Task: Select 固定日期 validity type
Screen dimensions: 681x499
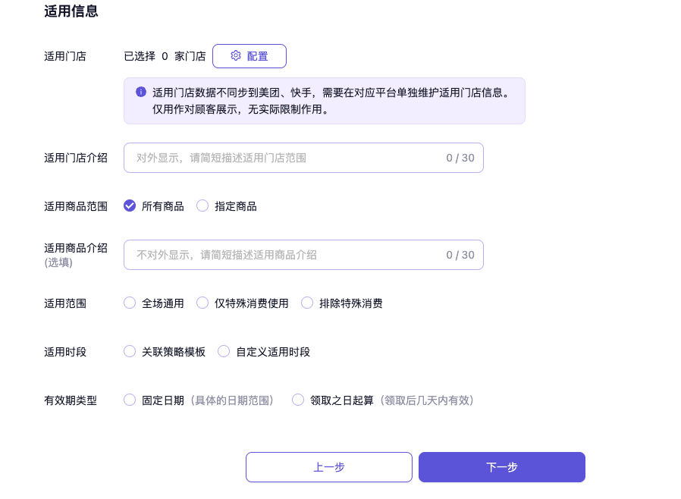Action: coord(130,400)
